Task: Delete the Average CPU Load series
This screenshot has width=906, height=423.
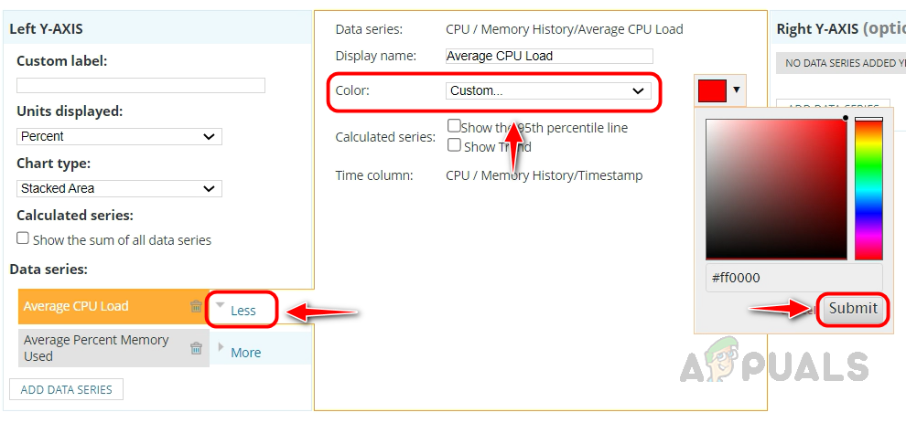Action: click(196, 307)
